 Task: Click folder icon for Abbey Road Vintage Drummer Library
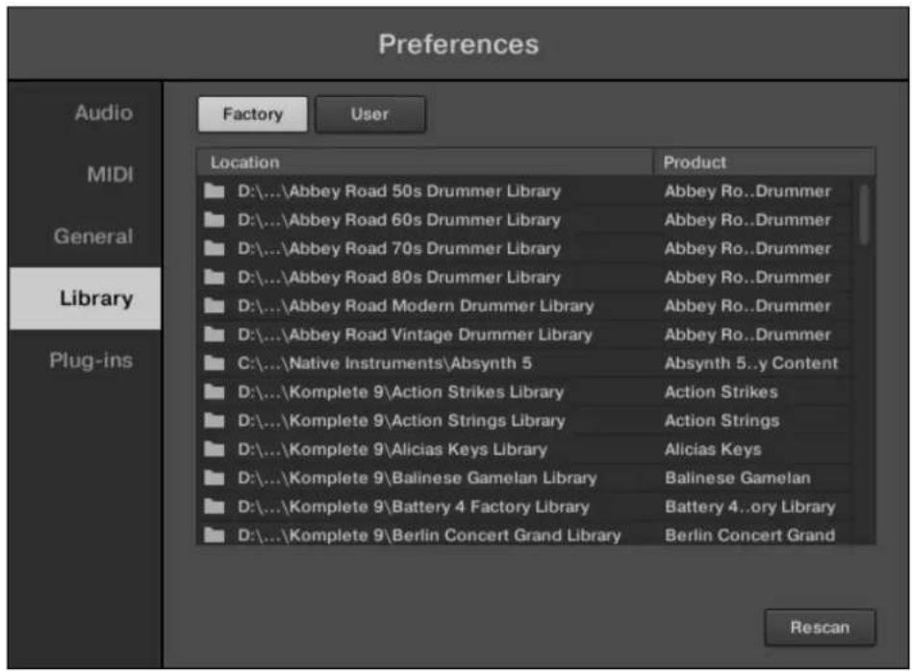(214, 335)
